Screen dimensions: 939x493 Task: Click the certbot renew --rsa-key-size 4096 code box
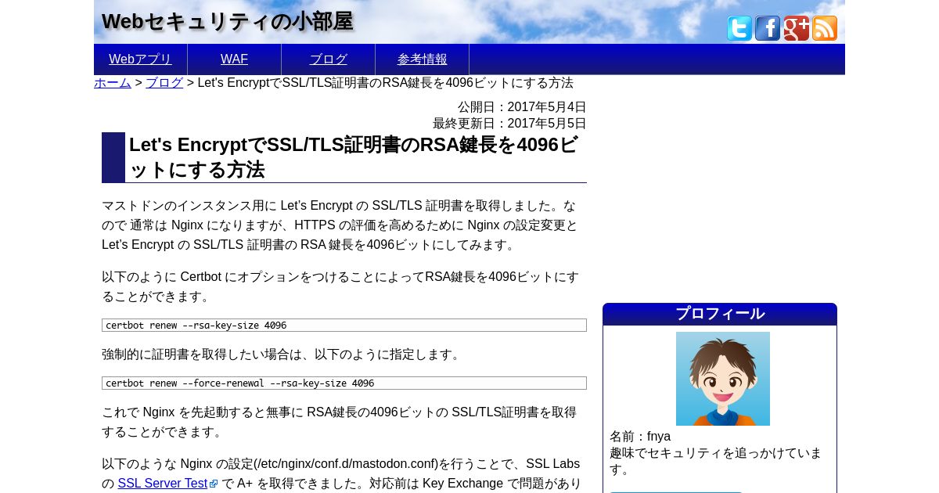344,326
